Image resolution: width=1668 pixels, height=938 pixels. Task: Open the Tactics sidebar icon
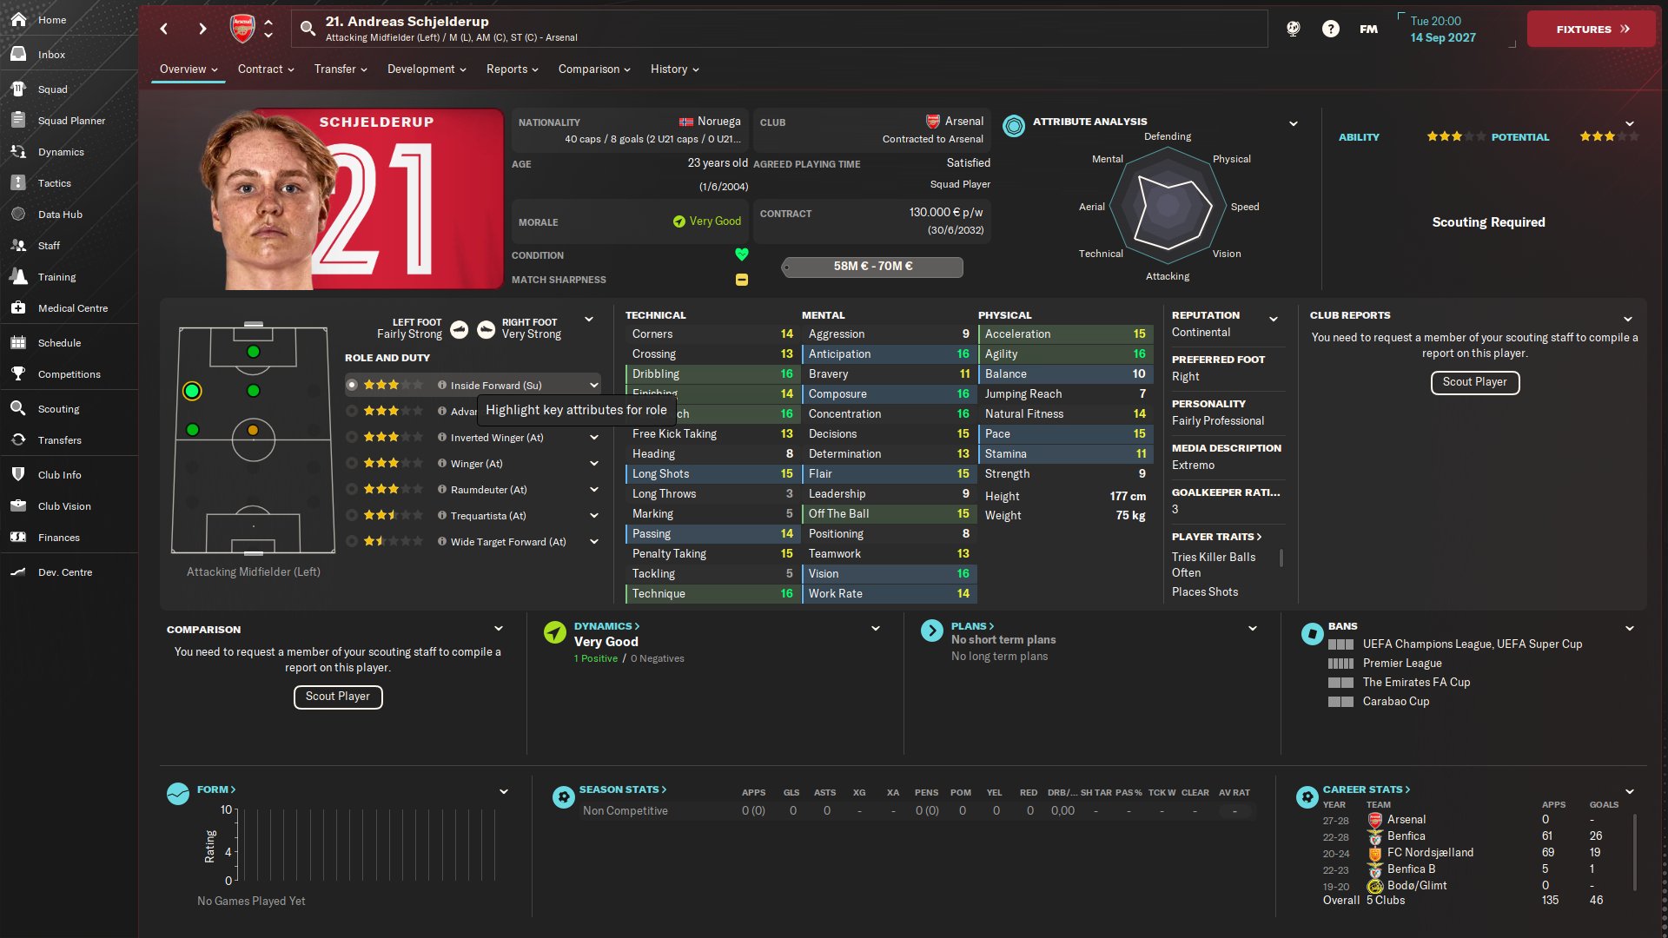pyautogui.click(x=18, y=182)
